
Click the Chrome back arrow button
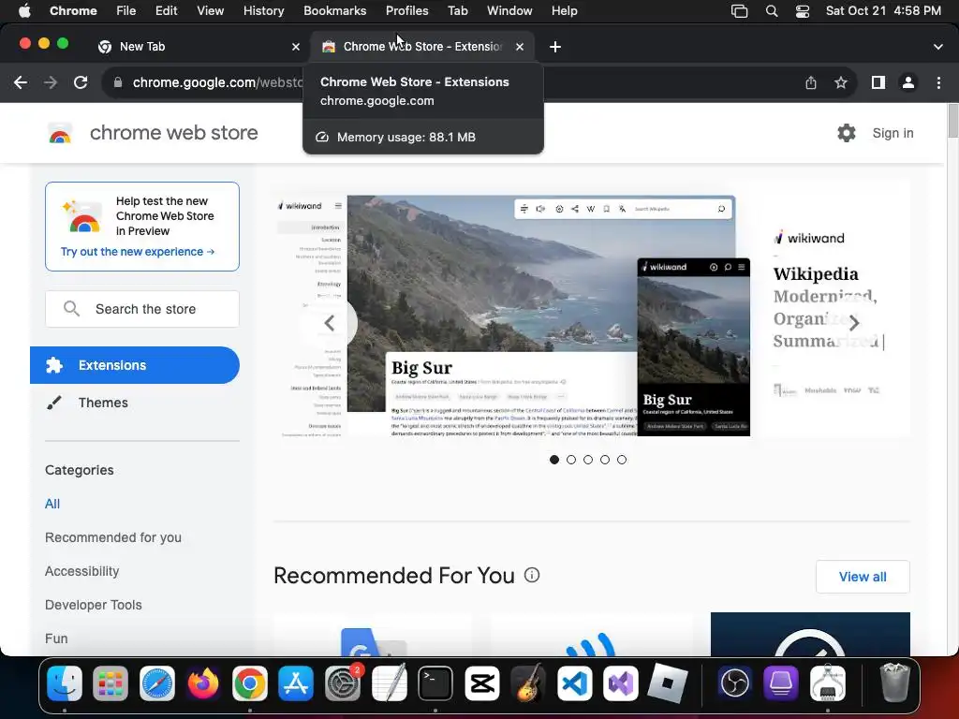21,82
